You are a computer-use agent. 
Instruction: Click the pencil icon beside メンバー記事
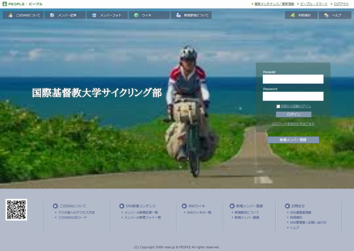click(52, 15)
